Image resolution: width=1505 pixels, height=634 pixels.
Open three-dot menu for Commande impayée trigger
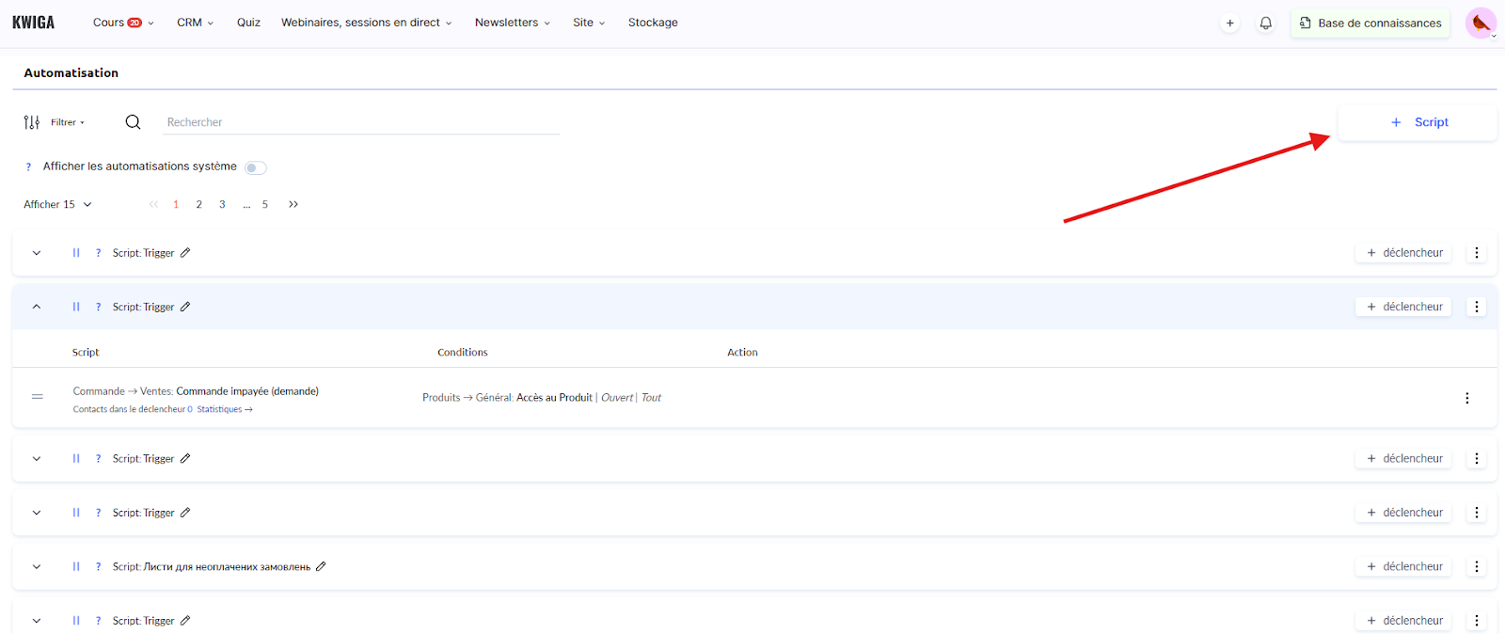(1466, 398)
